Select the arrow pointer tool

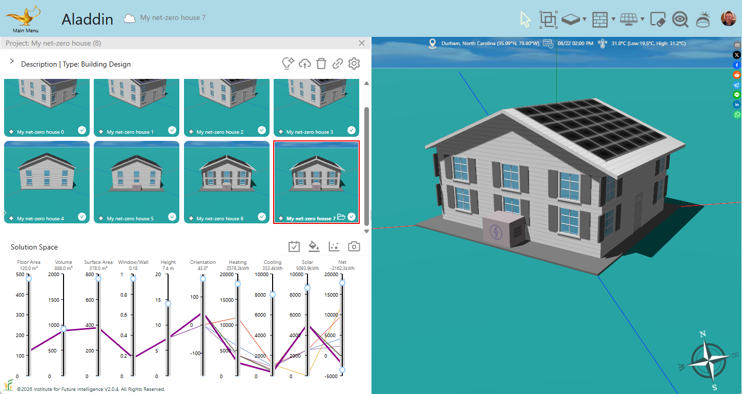coord(525,19)
